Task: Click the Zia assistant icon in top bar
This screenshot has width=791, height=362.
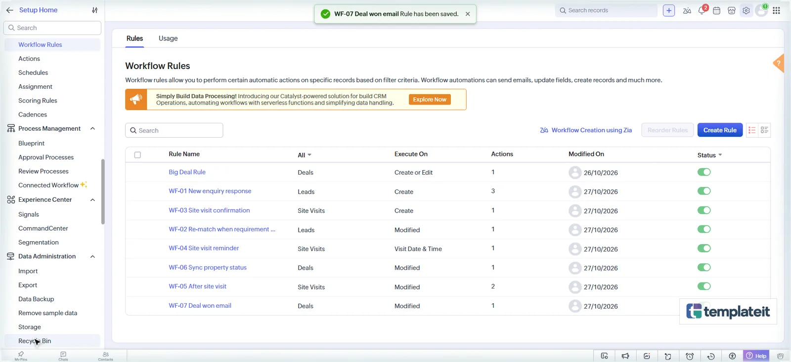Action: tap(687, 10)
